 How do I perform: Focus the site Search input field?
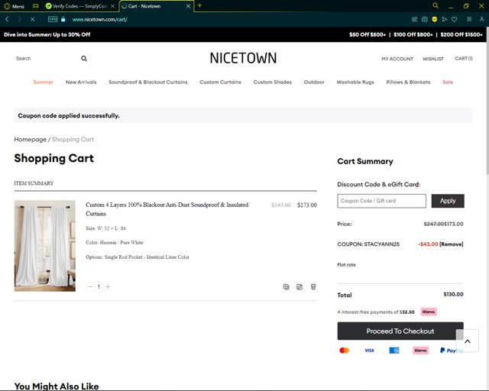(47, 58)
